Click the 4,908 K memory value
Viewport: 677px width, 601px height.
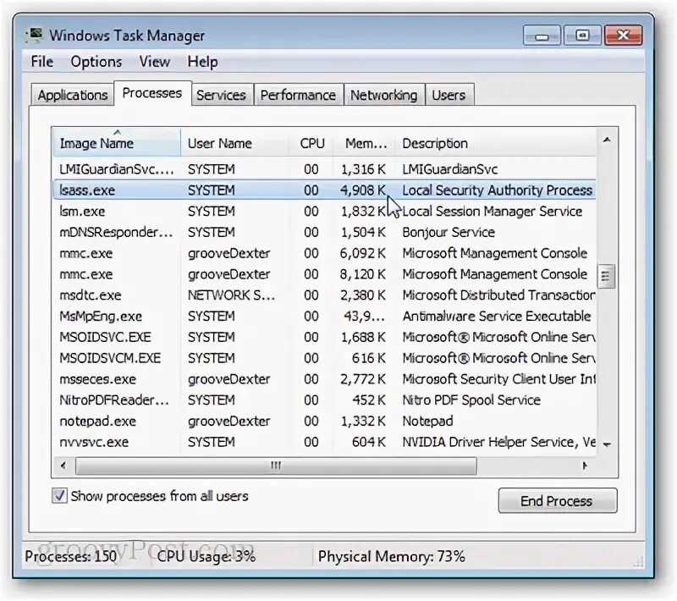(x=363, y=190)
